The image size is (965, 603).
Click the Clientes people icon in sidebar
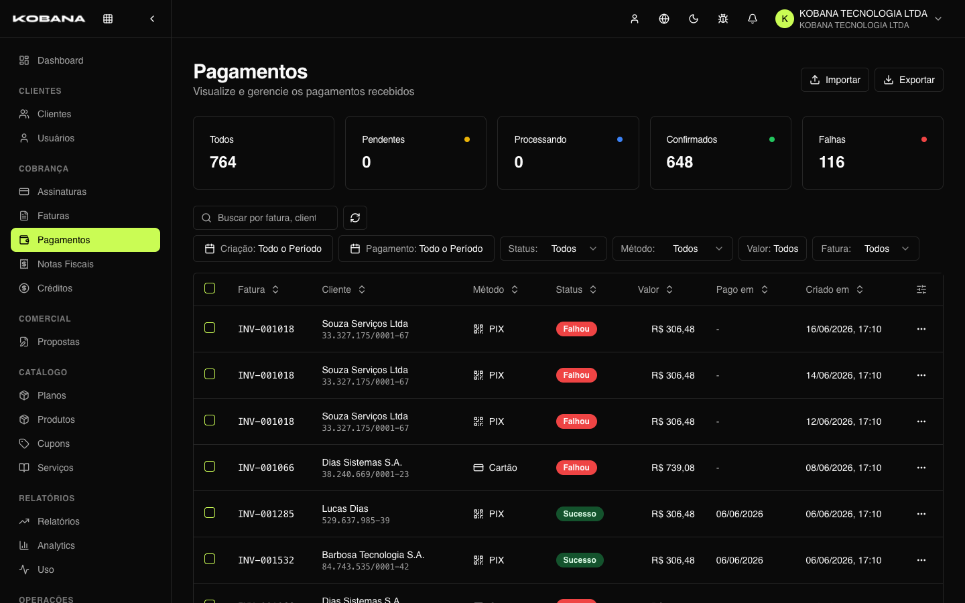pos(24,114)
